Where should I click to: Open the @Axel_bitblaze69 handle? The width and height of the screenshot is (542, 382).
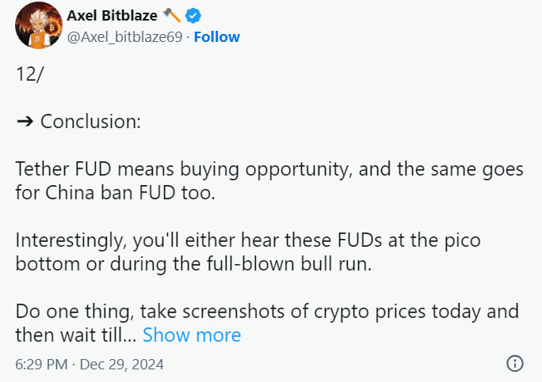pos(125,36)
